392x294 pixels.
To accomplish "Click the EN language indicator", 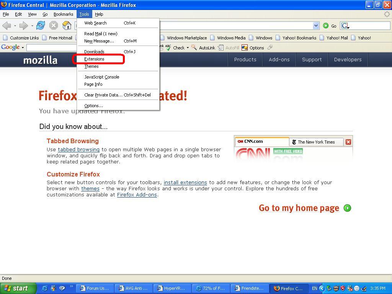I will [x=315, y=288].
